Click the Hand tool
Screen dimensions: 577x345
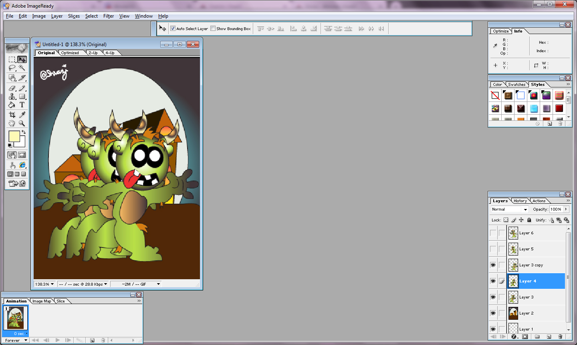[x=12, y=123]
